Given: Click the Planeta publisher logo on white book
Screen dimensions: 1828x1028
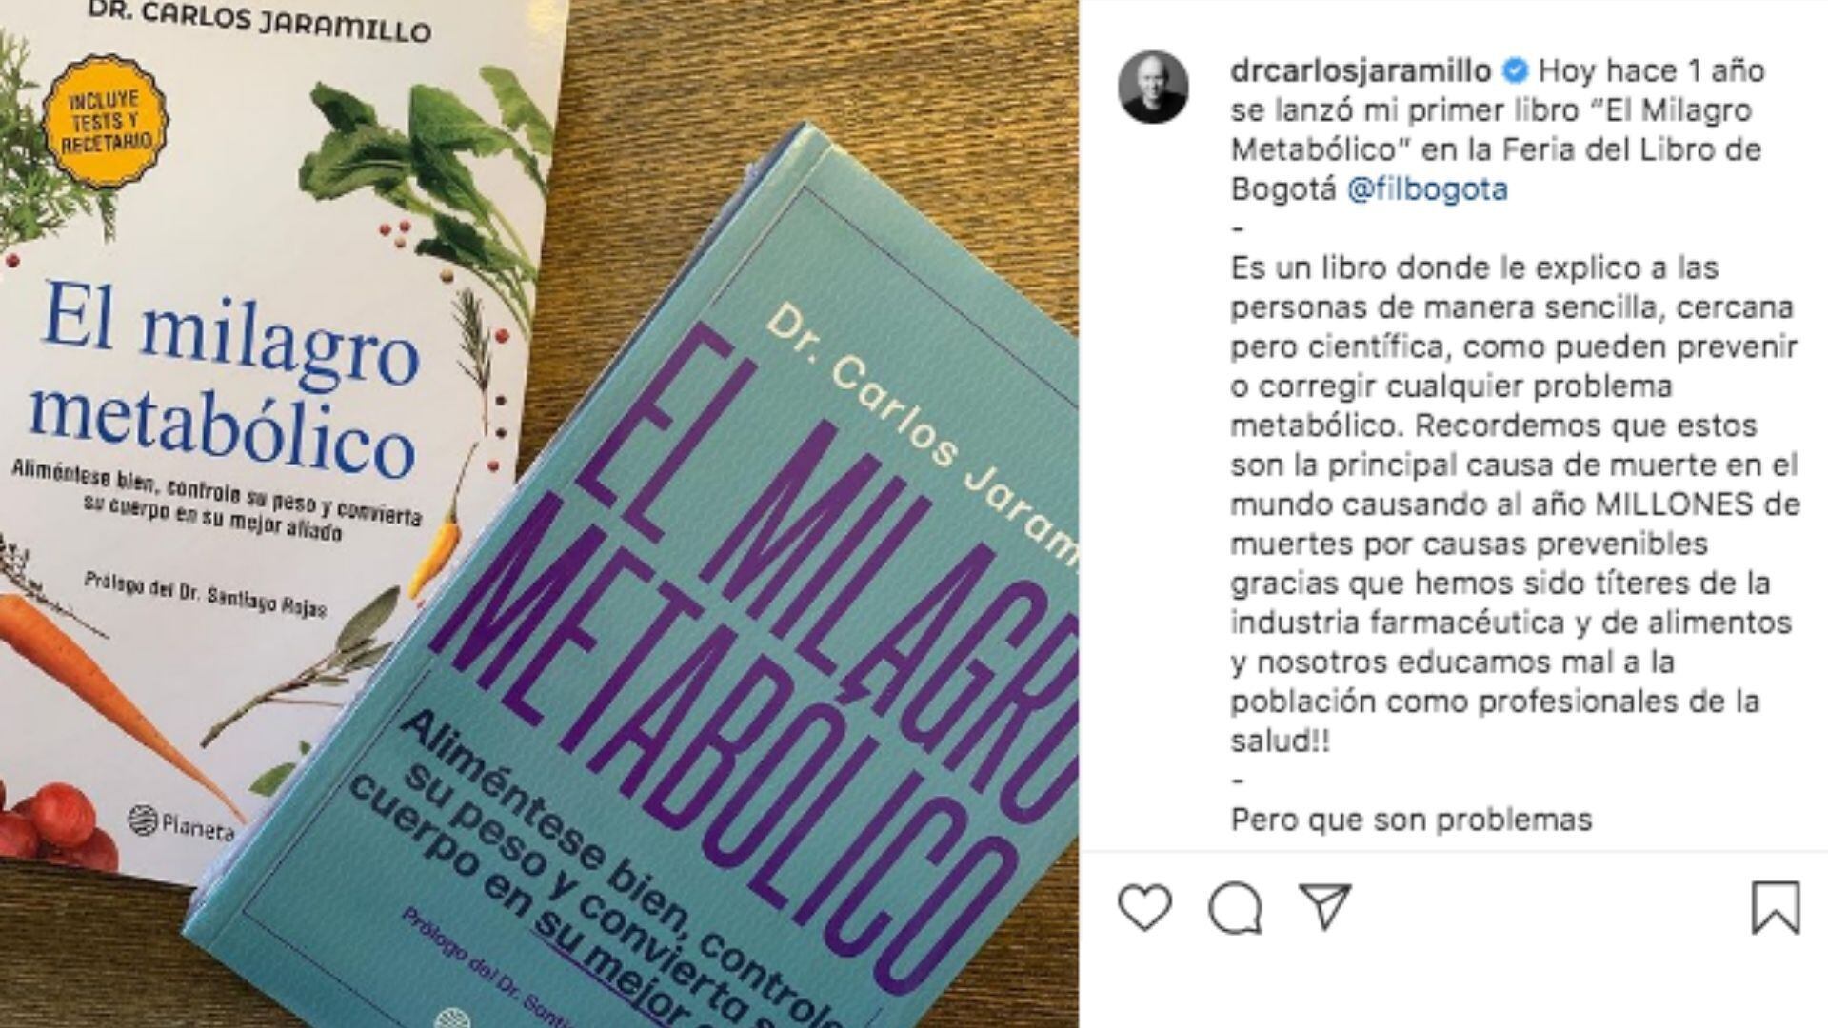Looking at the screenshot, I should tap(182, 823).
